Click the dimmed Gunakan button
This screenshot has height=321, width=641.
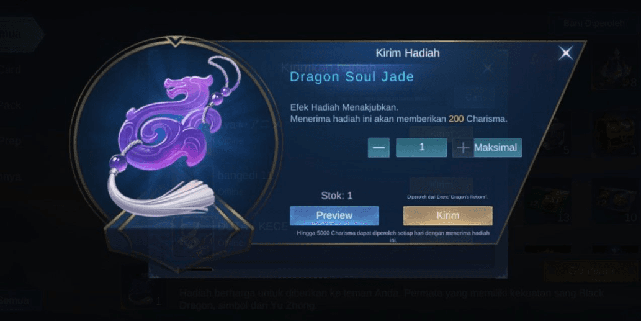pyautogui.click(x=591, y=271)
